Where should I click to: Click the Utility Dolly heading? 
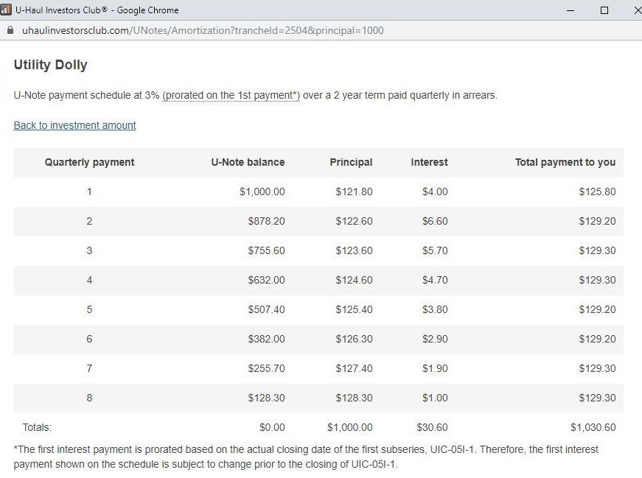pyautogui.click(x=50, y=65)
